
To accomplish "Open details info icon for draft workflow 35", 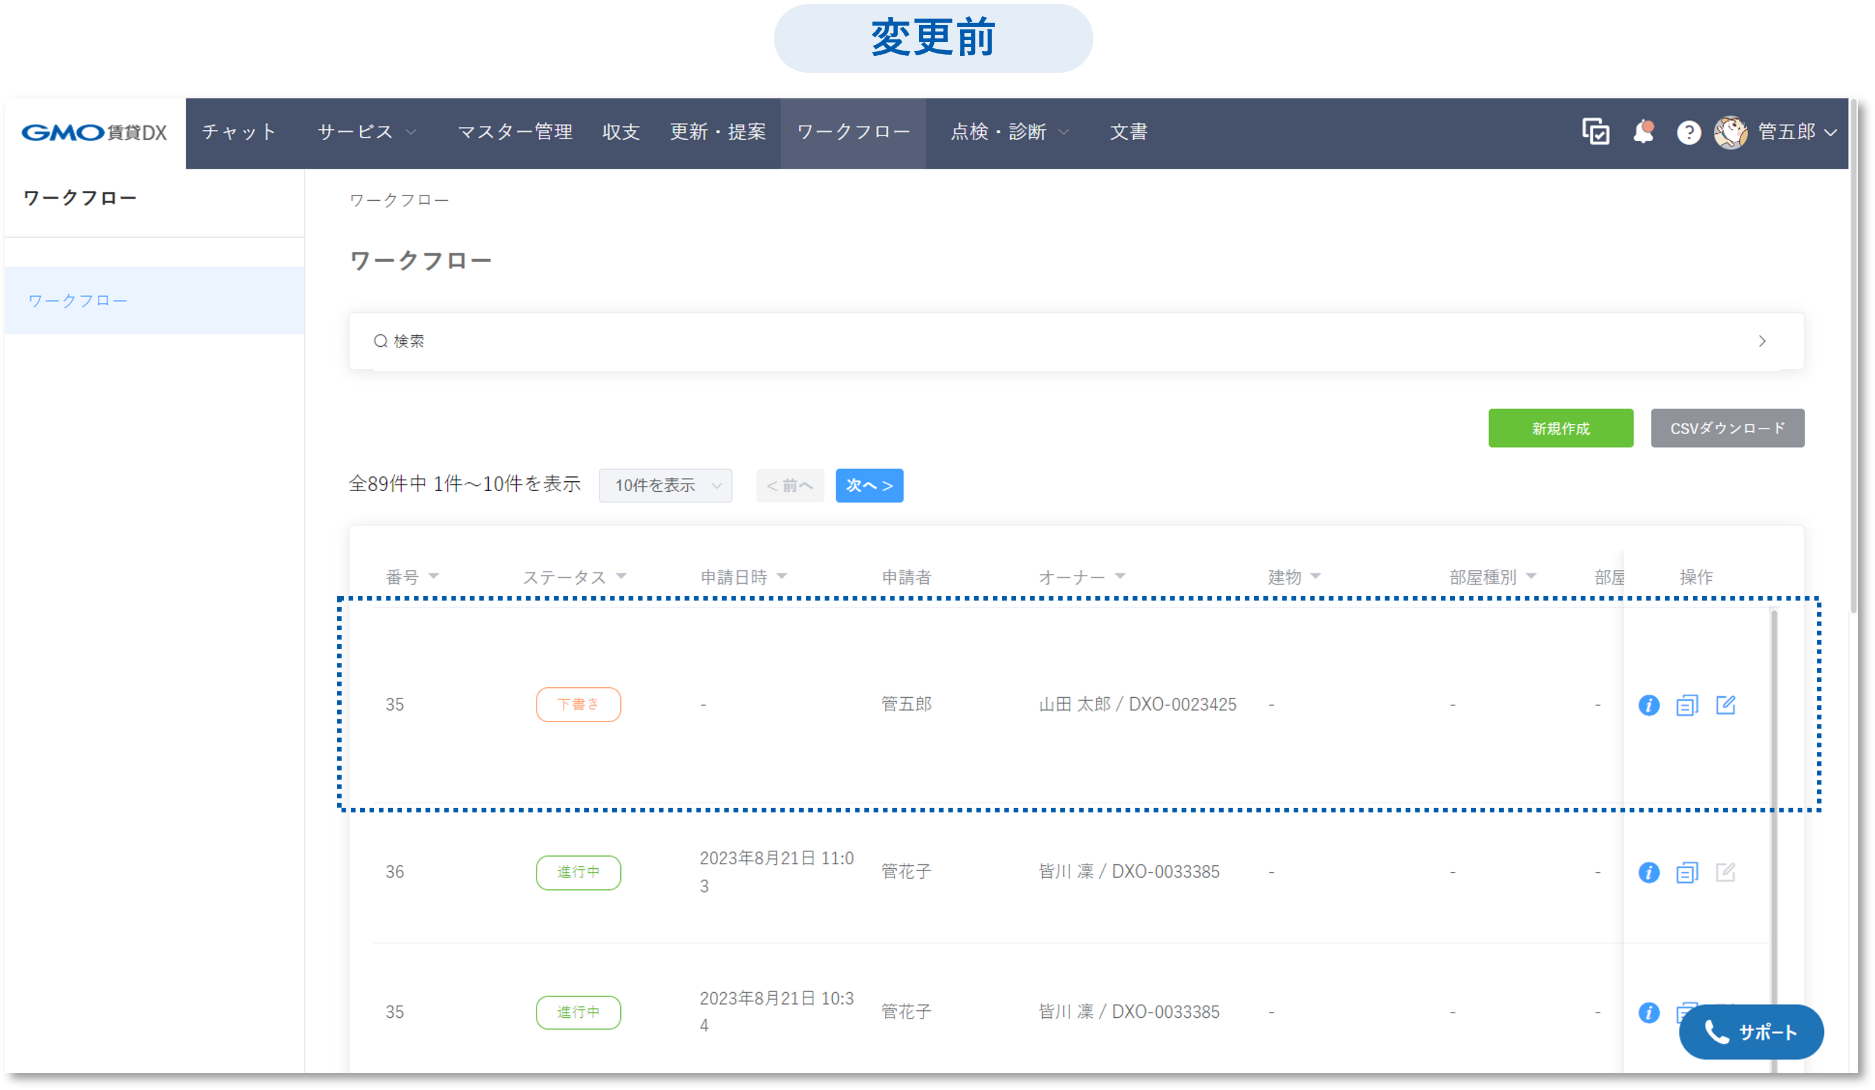I will coord(1649,705).
